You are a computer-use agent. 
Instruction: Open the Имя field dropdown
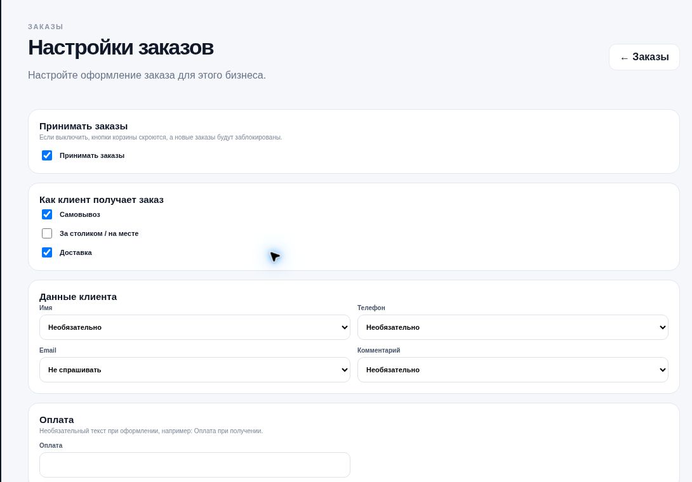pyautogui.click(x=195, y=327)
